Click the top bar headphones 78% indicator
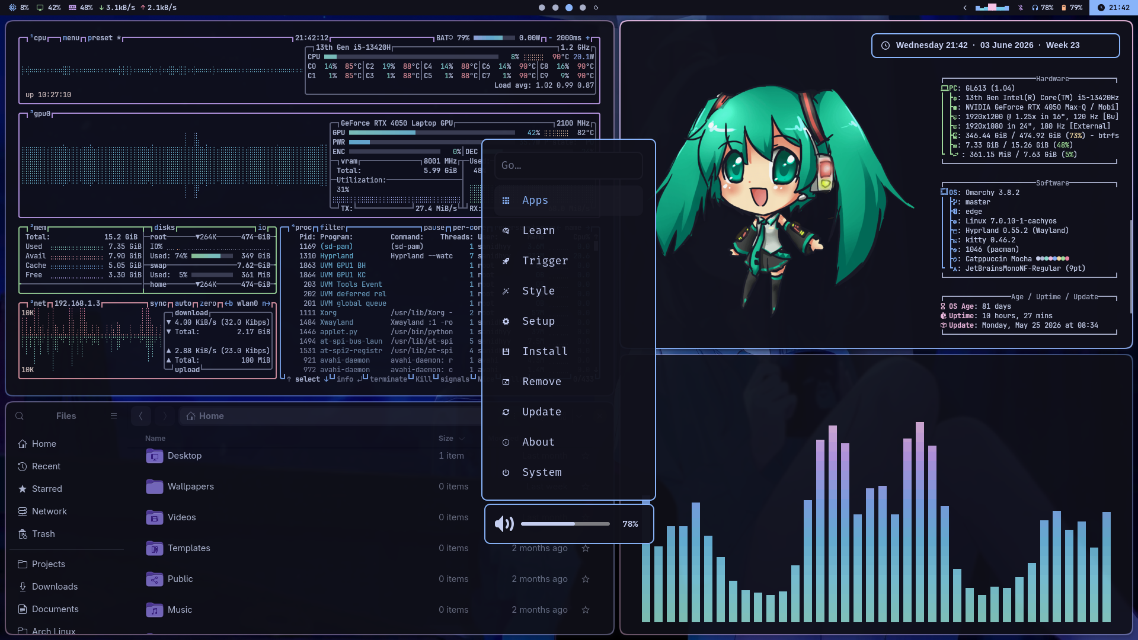Image resolution: width=1138 pixels, height=640 pixels. [x=1043, y=8]
